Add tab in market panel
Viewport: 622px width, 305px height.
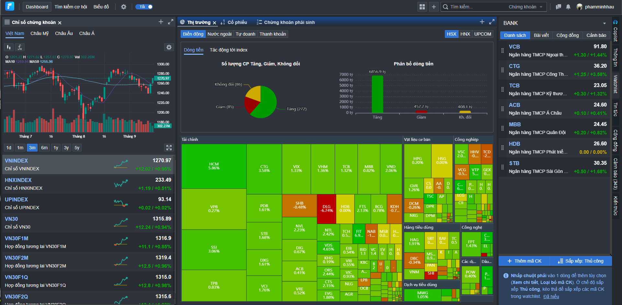pyautogui.click(x=482, y=22)
